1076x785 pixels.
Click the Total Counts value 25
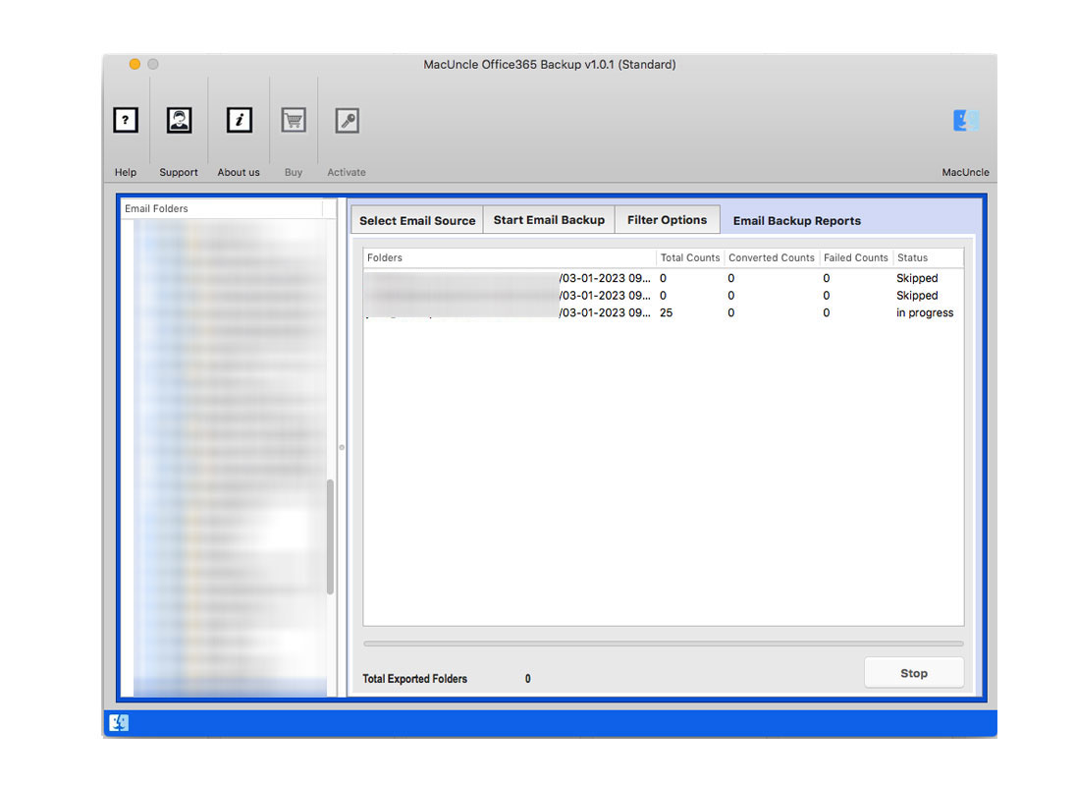667,312
